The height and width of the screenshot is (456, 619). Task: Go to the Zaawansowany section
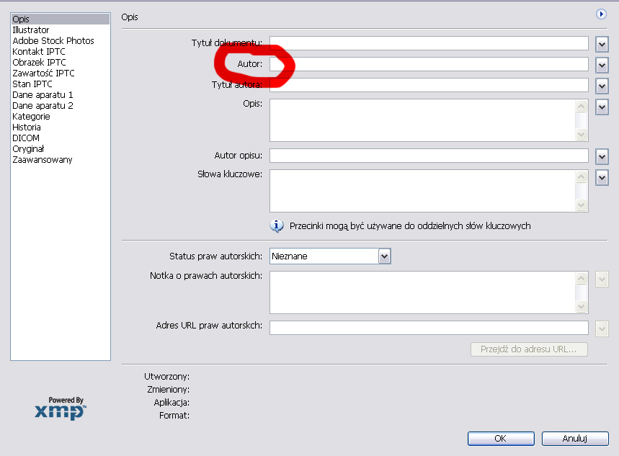[x=42, y=160]
